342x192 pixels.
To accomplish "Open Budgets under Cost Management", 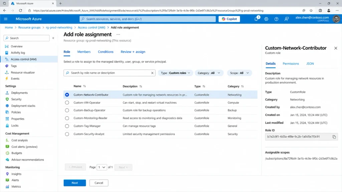I will pos(17,153).
